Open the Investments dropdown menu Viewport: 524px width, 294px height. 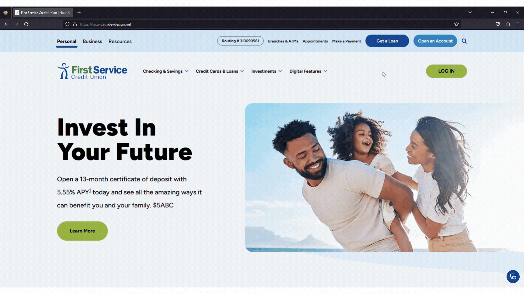tap(267, 71)
